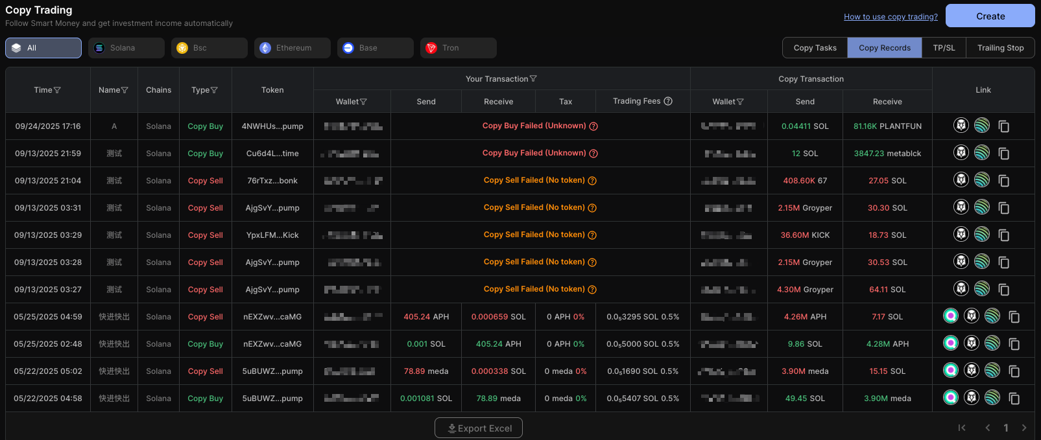Image resolution: width=1041 pixels, height=440 pixels.
Task: Filter records by Base chain
Action: [x=376, y=48]
